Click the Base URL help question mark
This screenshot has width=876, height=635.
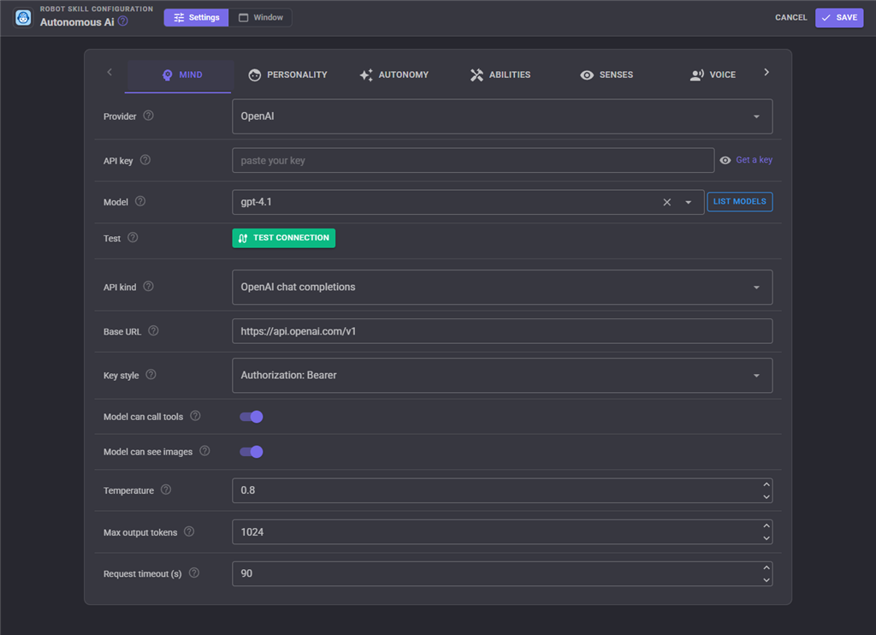click(153, 331)
